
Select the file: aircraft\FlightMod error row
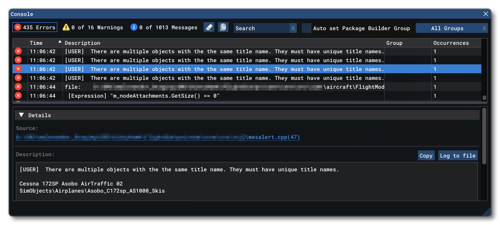[247, 87]
